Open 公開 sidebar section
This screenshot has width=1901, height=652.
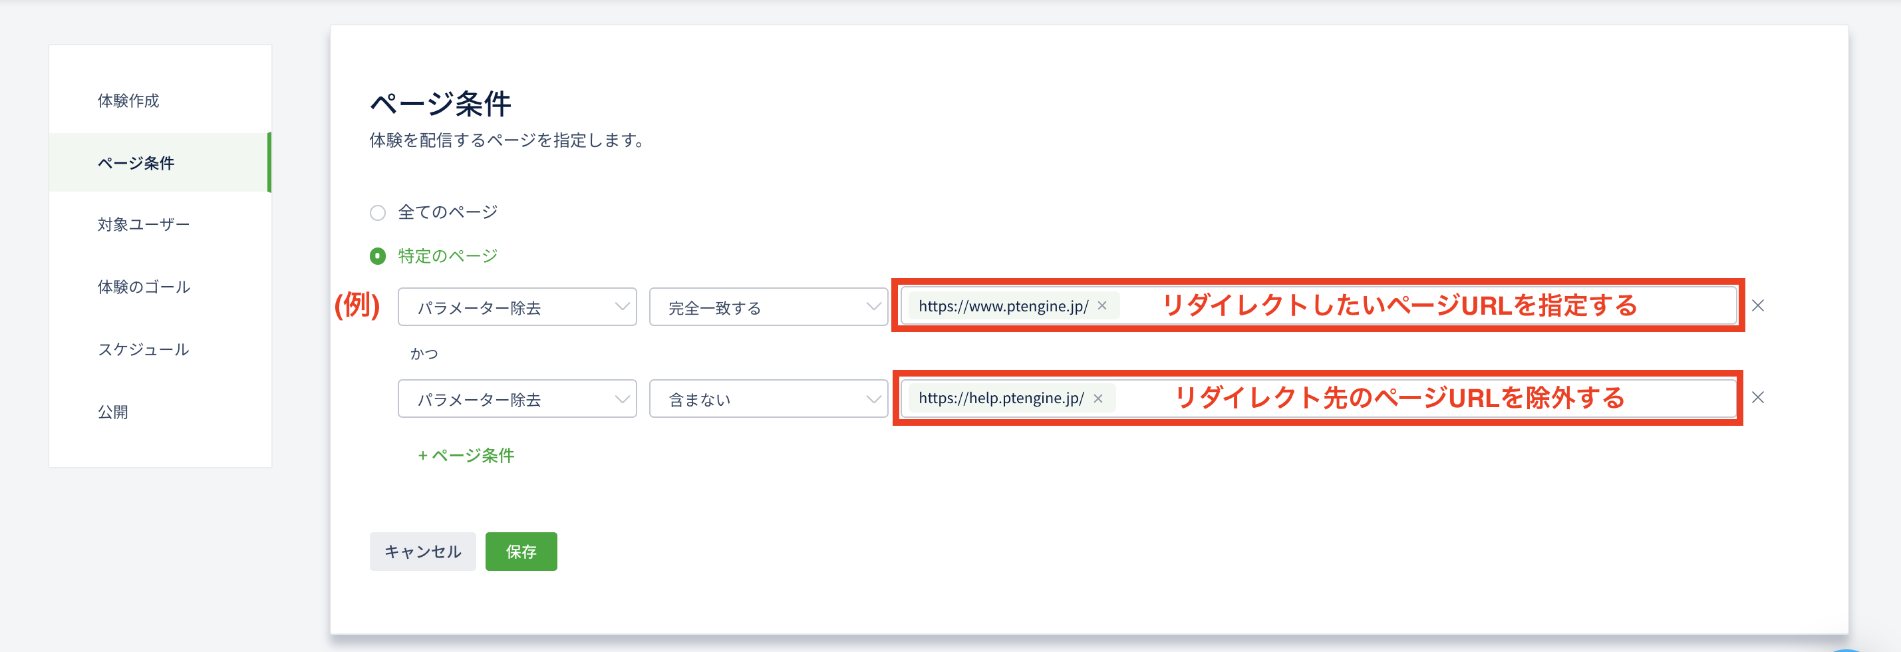coord(113,412)
